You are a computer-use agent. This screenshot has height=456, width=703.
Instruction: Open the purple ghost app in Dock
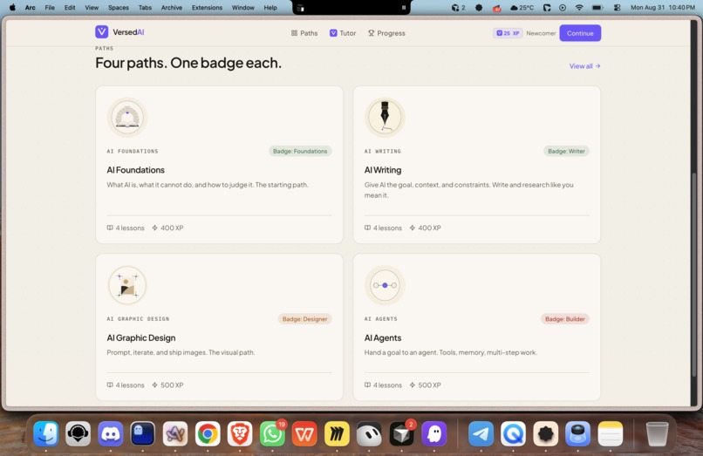click(434, 433)
